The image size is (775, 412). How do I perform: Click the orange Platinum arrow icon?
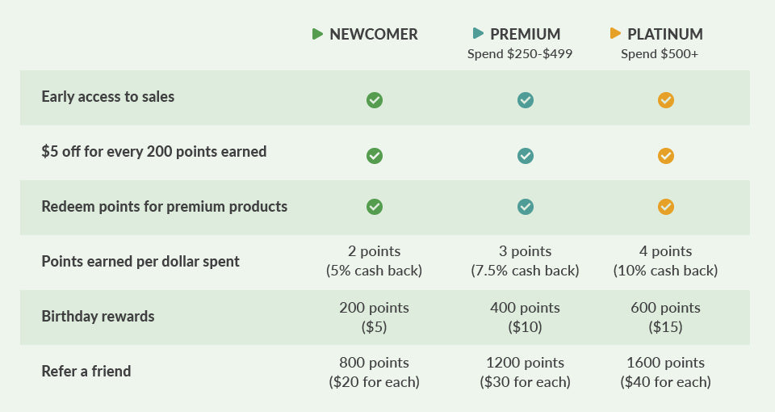pyautogui.click(x=615, y=34)
